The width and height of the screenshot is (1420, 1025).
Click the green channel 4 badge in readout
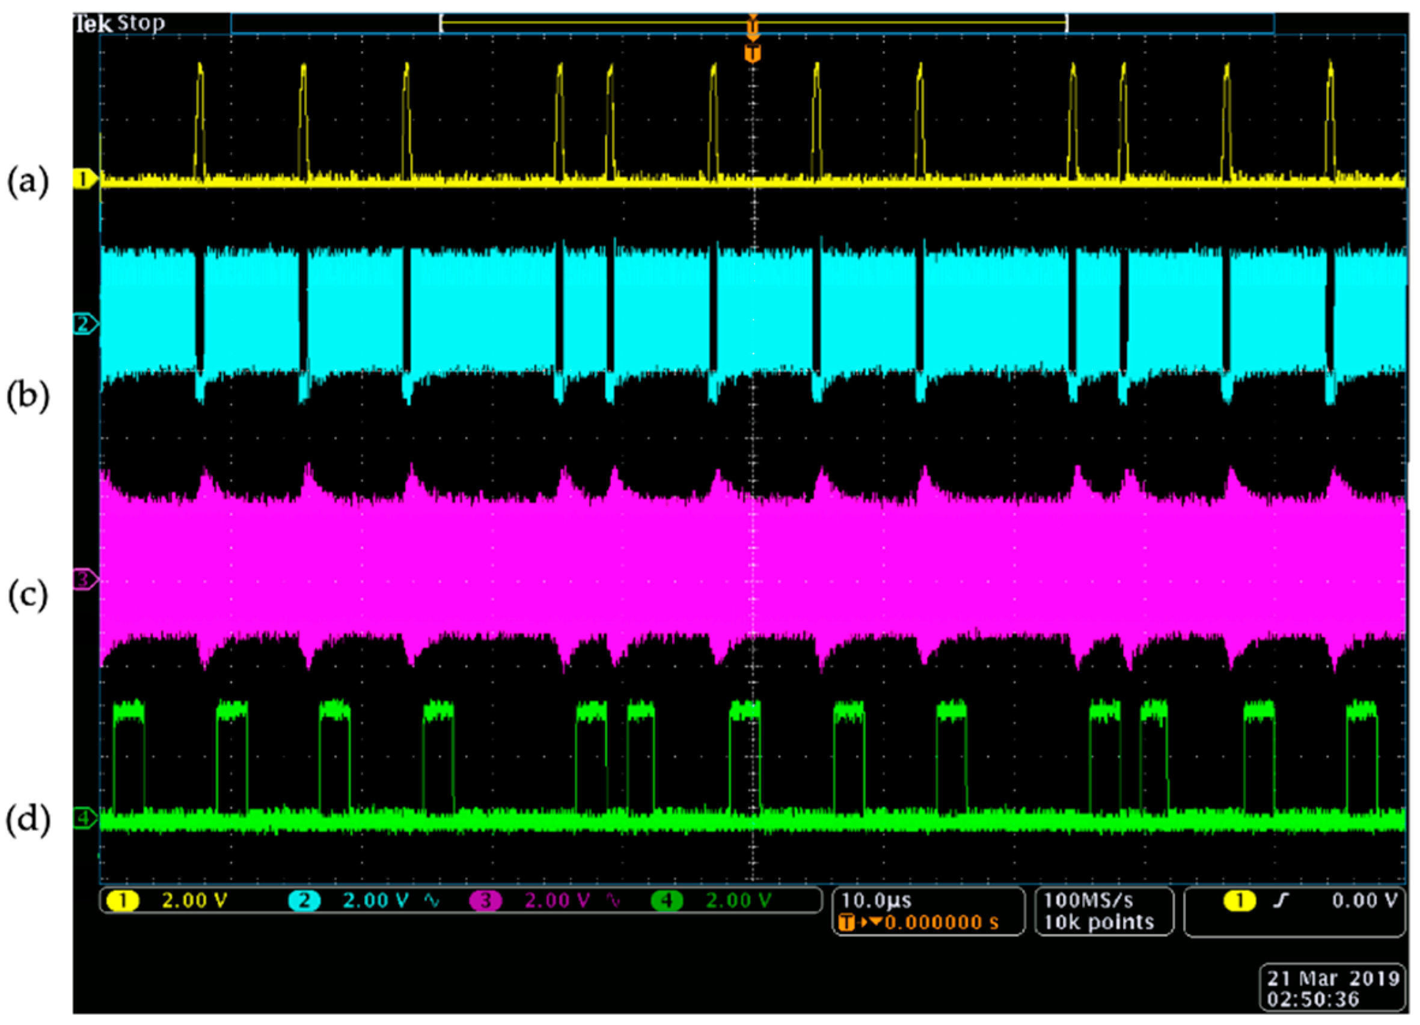coord(667,901)
